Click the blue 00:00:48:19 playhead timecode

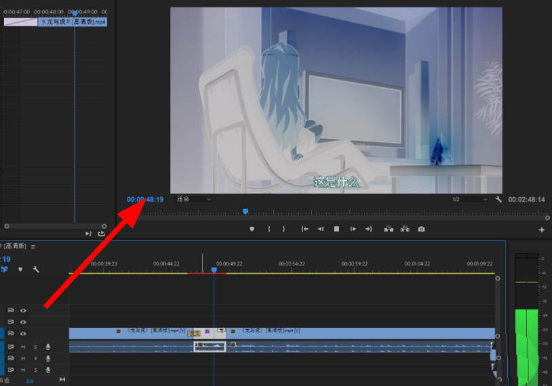(x=145, y=199)
